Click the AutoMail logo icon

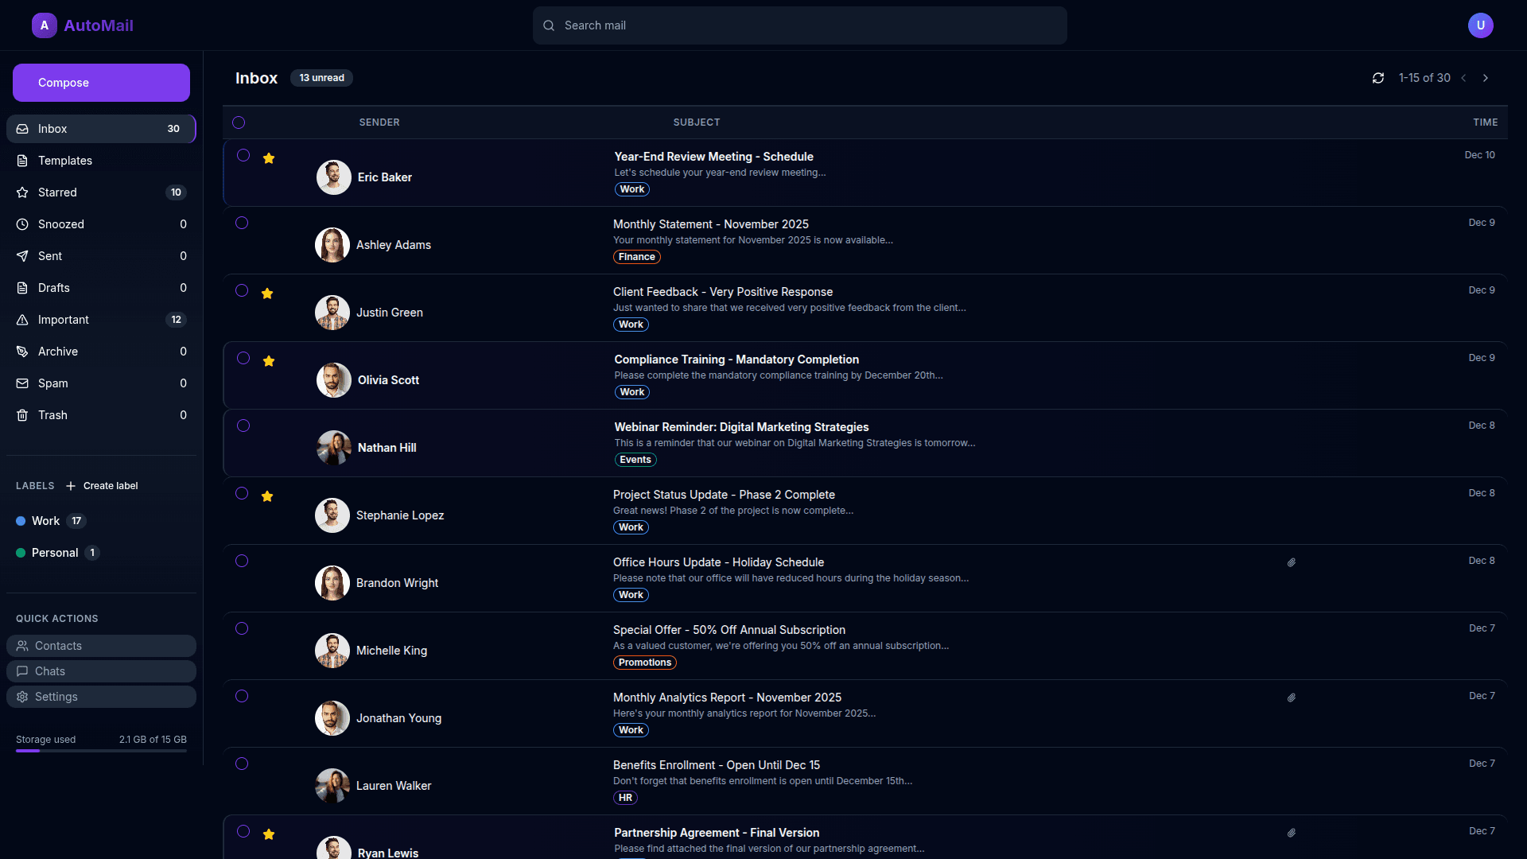(x=45, y=25)
